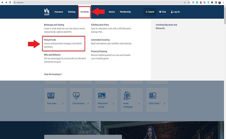Screen dimensions: 226x139
Task: Open the Membership menu
Action: (x=125, y=12)
